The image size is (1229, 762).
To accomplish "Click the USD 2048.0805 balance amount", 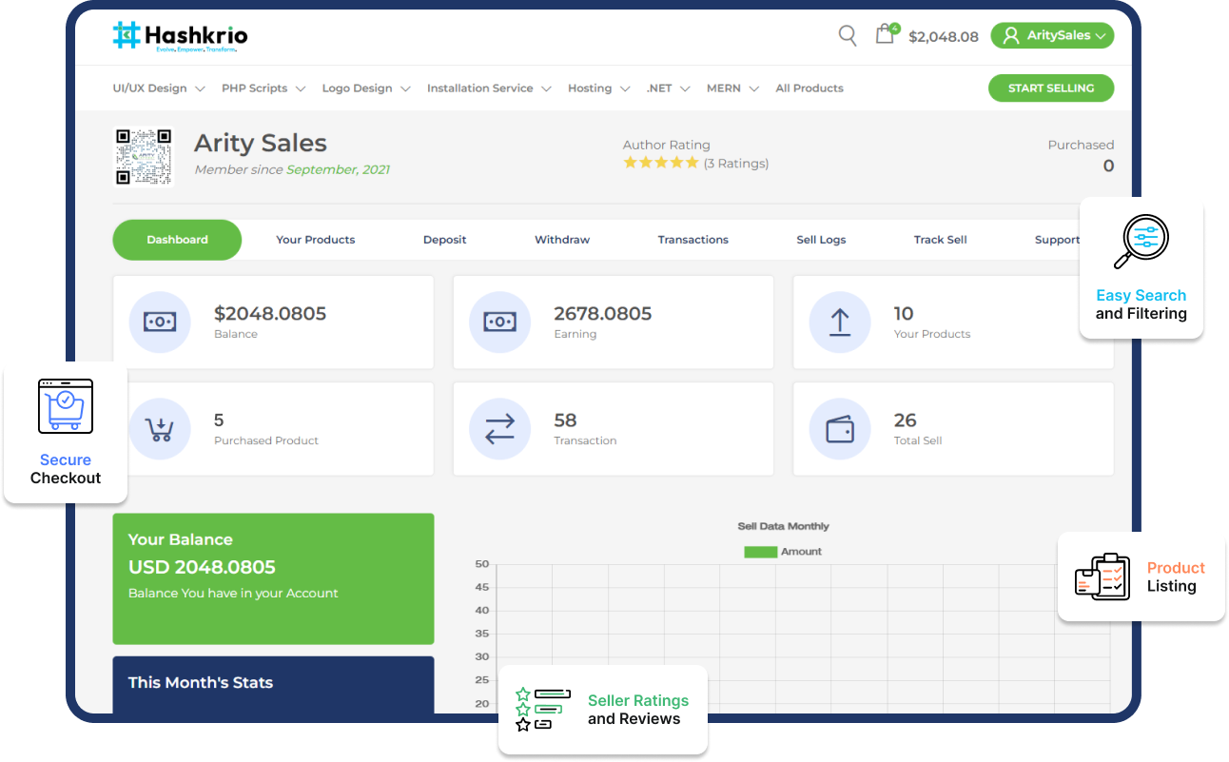I will pyautogui.click(x=202, y=568).
